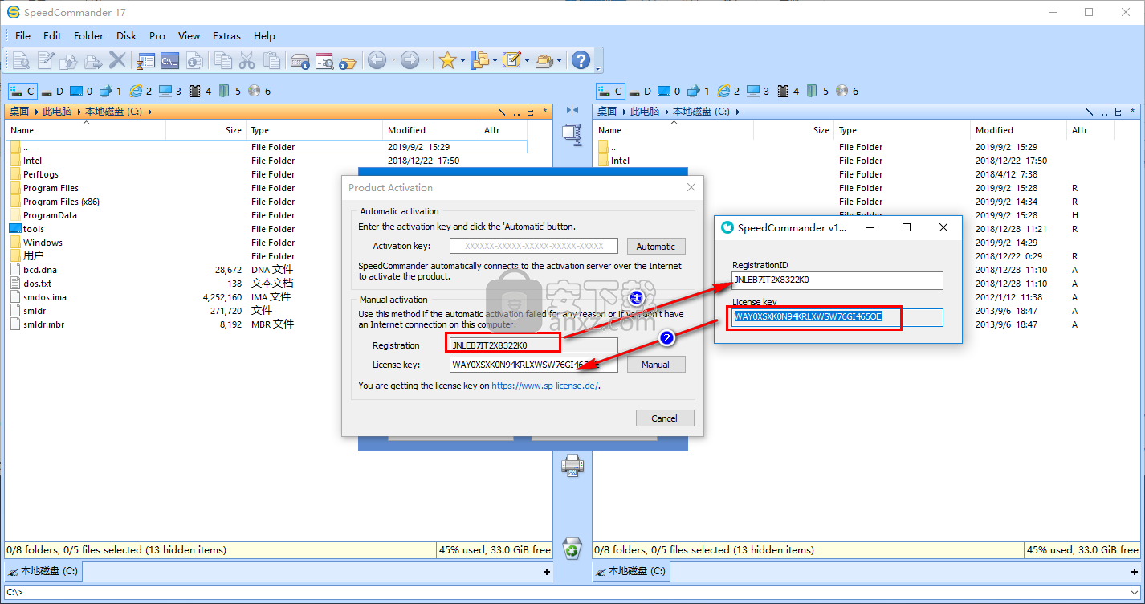Expand arrow after 桌面 in left path
The width and height of the screenshot is (1145, 604).
(x=36, y=112)
